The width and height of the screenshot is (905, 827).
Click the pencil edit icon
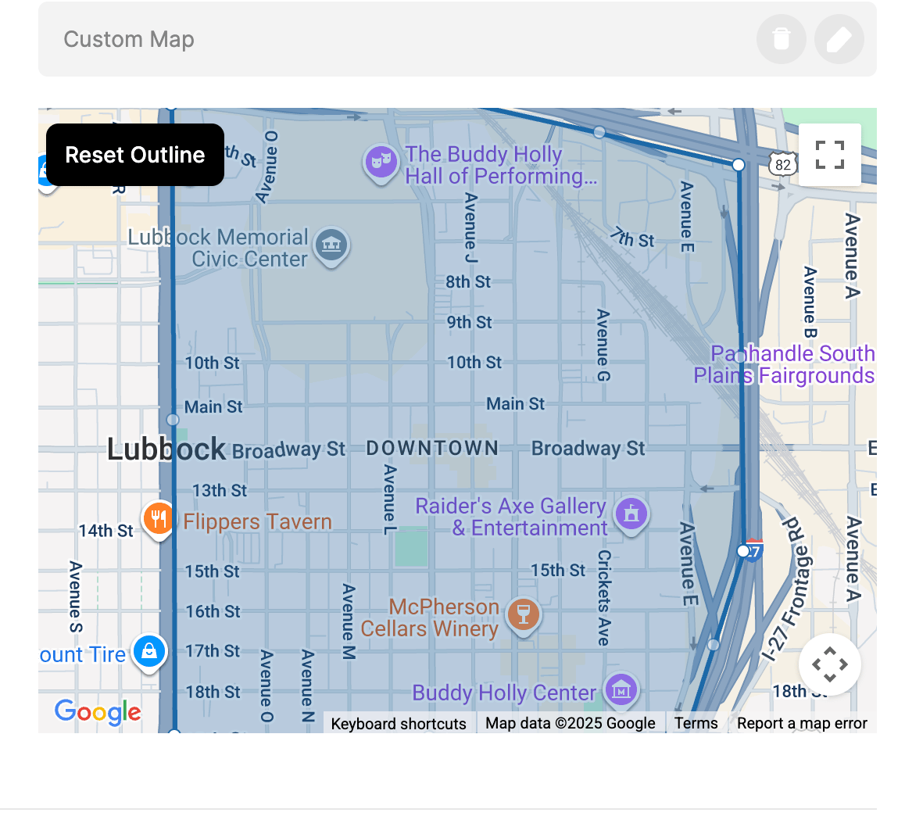click(839, 39)
